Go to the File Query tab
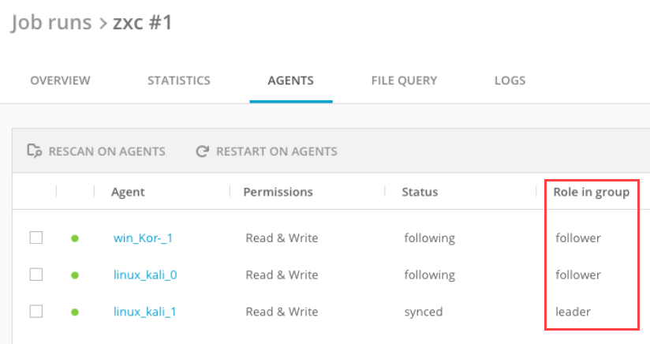 tap(404, 80)
